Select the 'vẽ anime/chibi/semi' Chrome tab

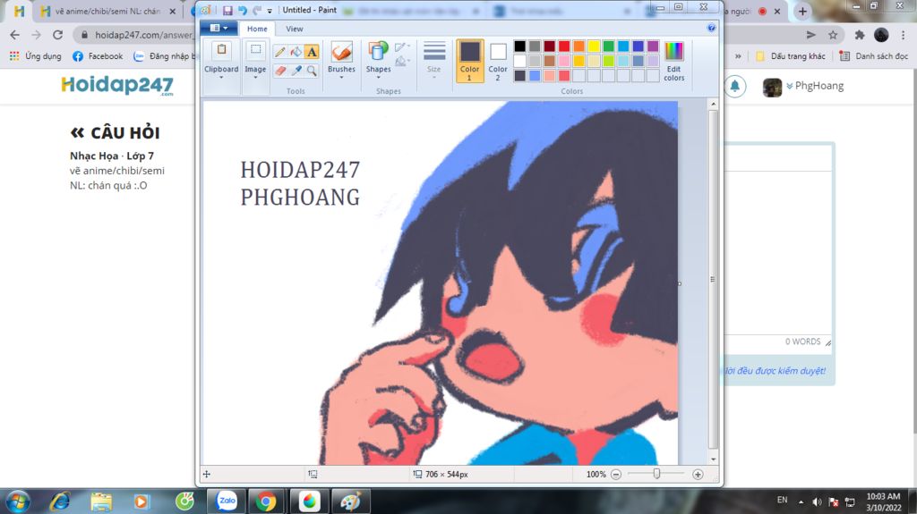click(107, 11)
